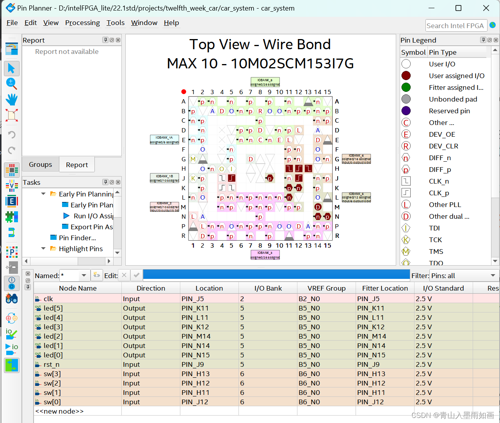
Task: Click the Edit confirm check button
Action: click(x=136, y=275)
